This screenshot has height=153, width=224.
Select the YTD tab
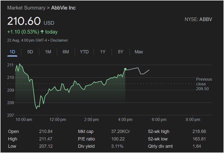click(x=84, y=52)
